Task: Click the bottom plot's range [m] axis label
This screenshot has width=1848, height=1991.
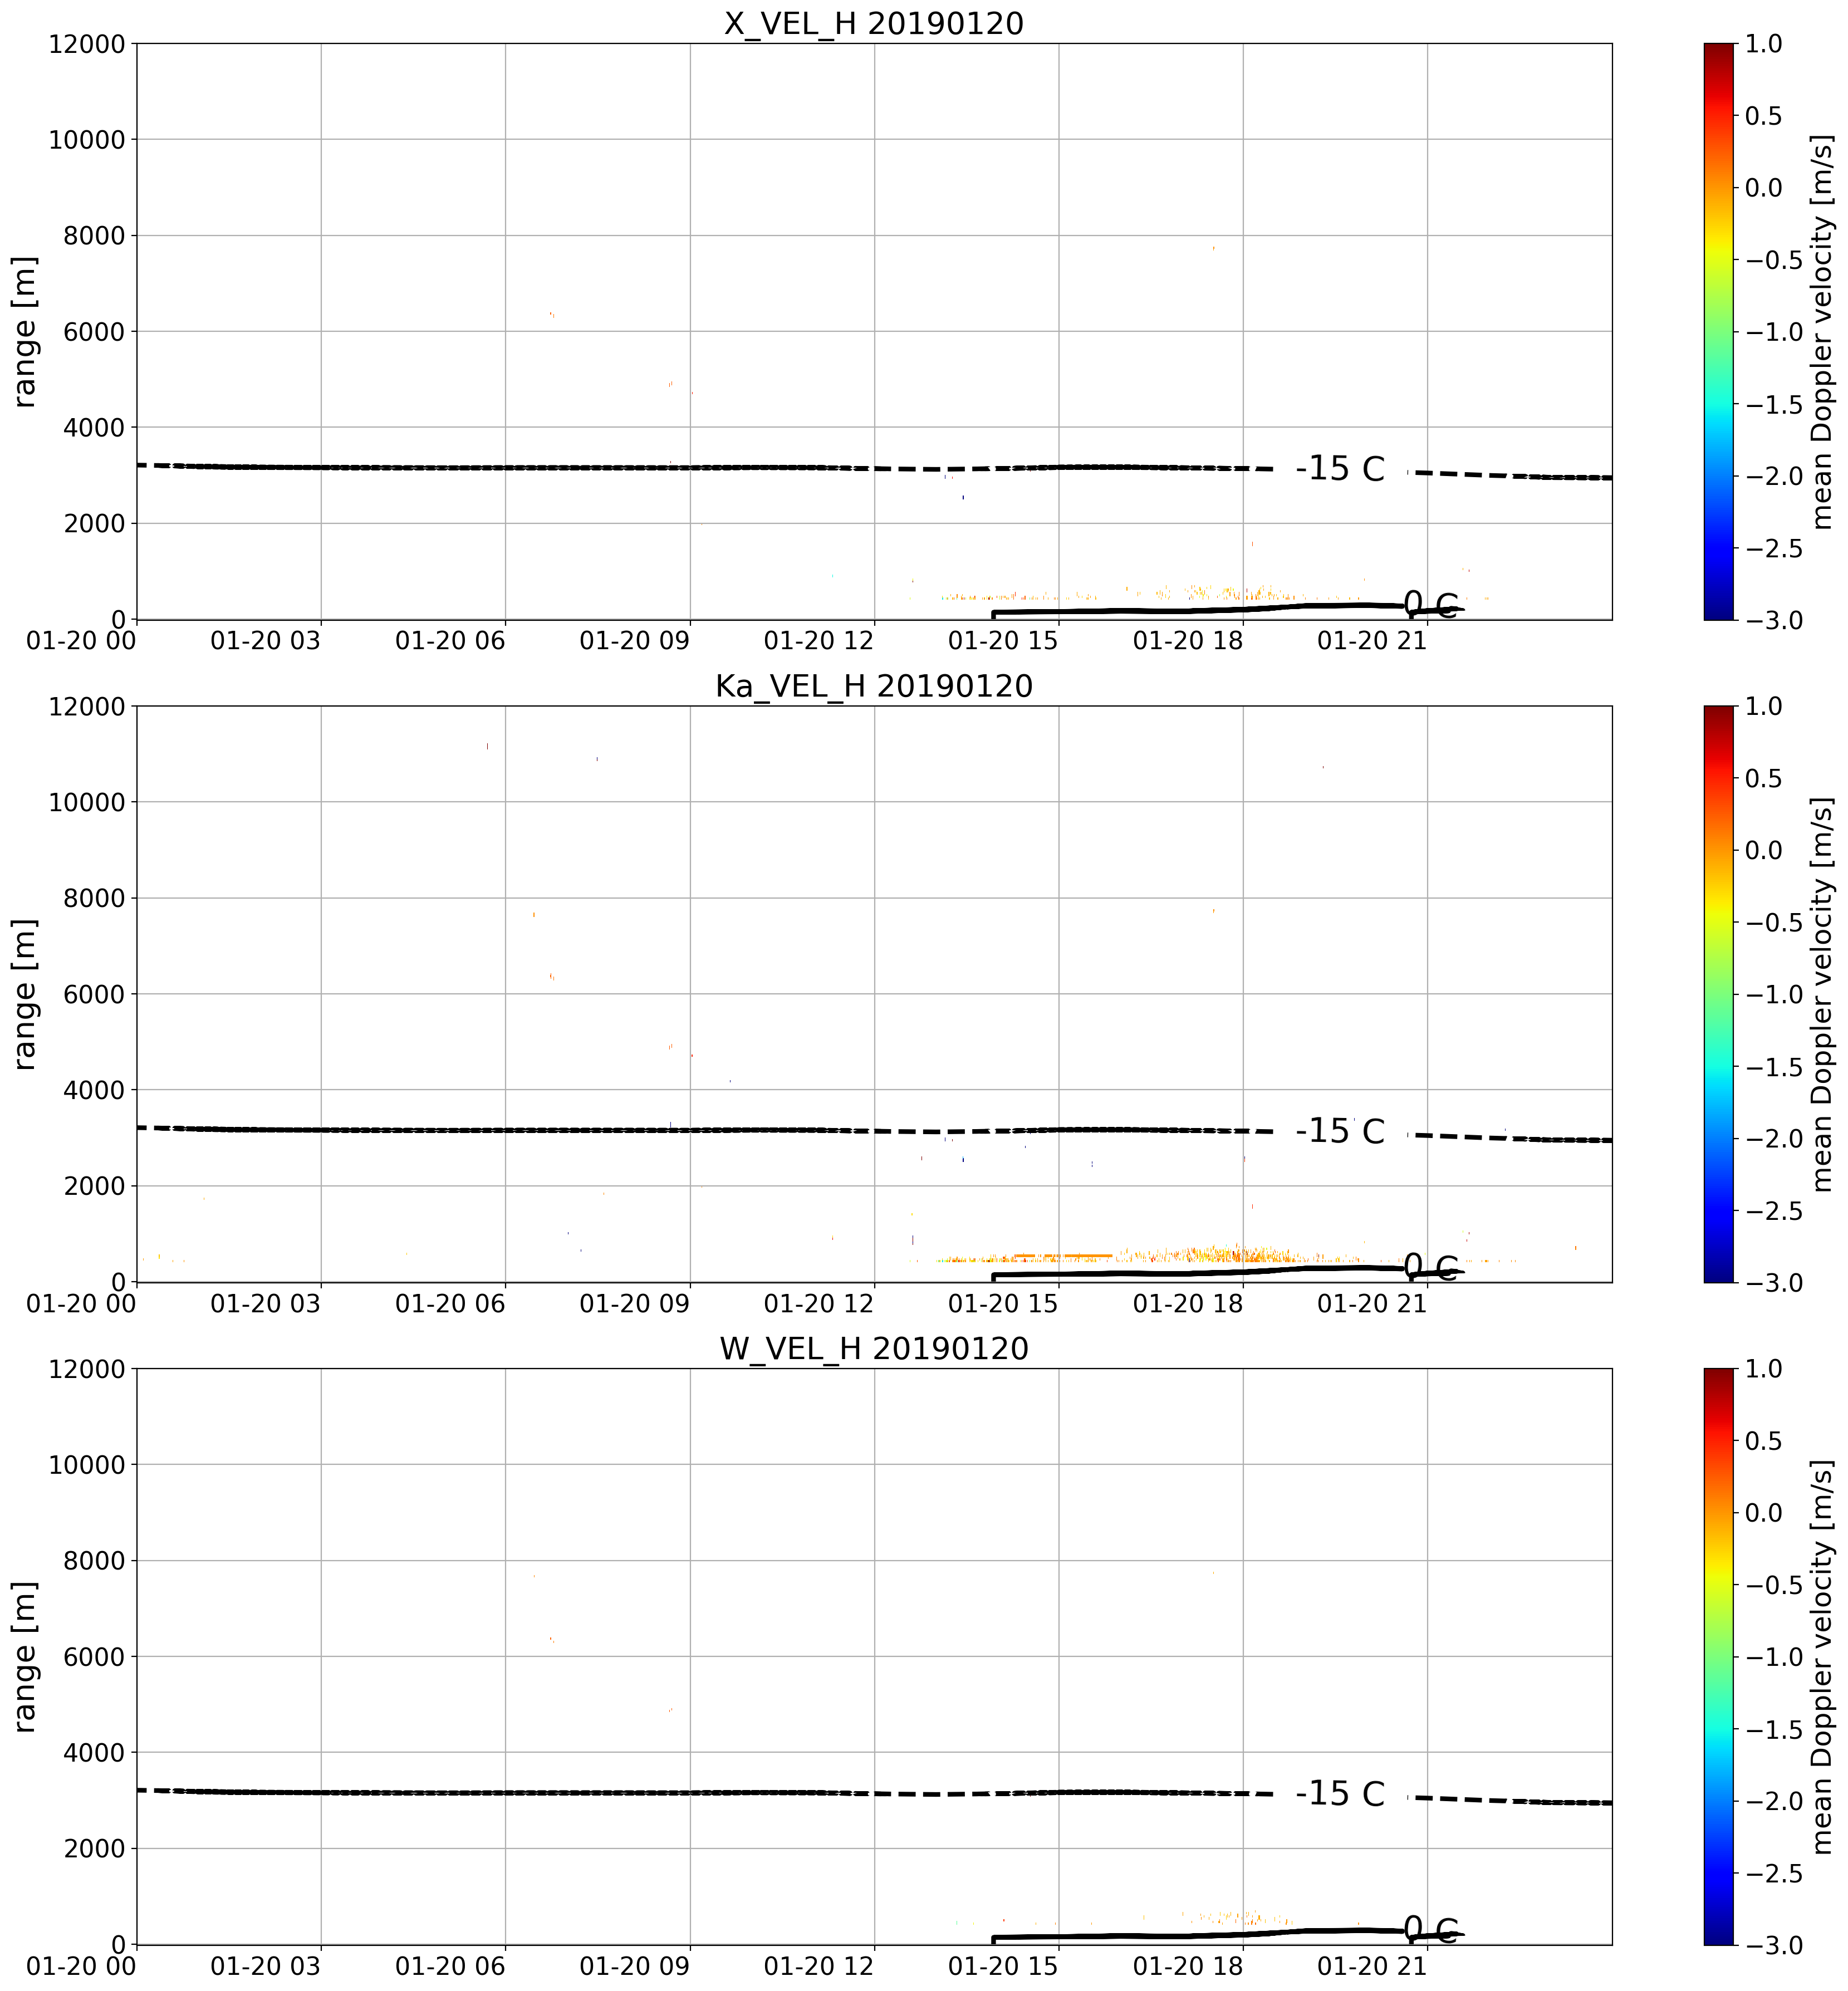Action: click(25, 1657)
